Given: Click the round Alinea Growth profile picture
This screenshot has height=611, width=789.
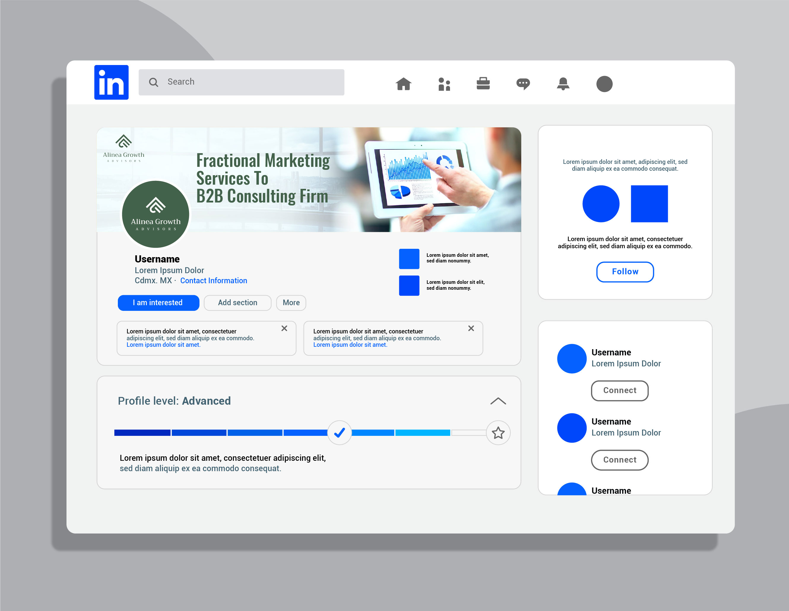Looking at the screenshot, I should [x=156, y=214].
